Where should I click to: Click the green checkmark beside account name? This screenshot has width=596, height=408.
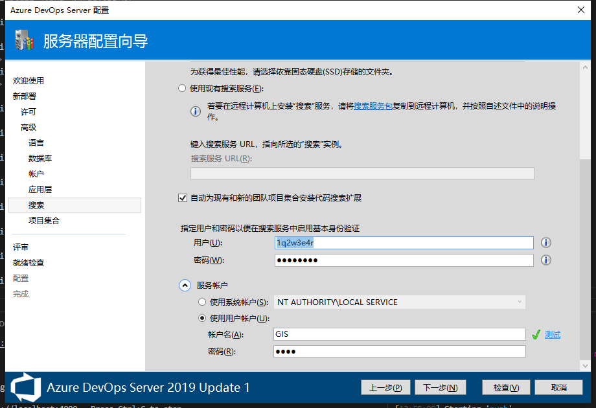click(x=536, y=335)
